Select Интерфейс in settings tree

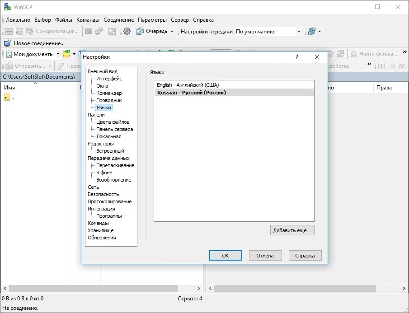tap(109, 79)
